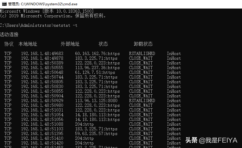Click foreign address 113.96.237.36:https
Screen dimensions: 242x148
point(97,68)
